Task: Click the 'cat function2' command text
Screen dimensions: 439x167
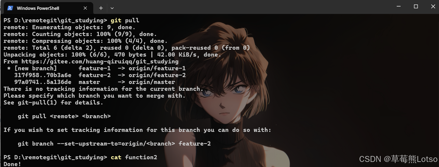Action: coord(134,157)
